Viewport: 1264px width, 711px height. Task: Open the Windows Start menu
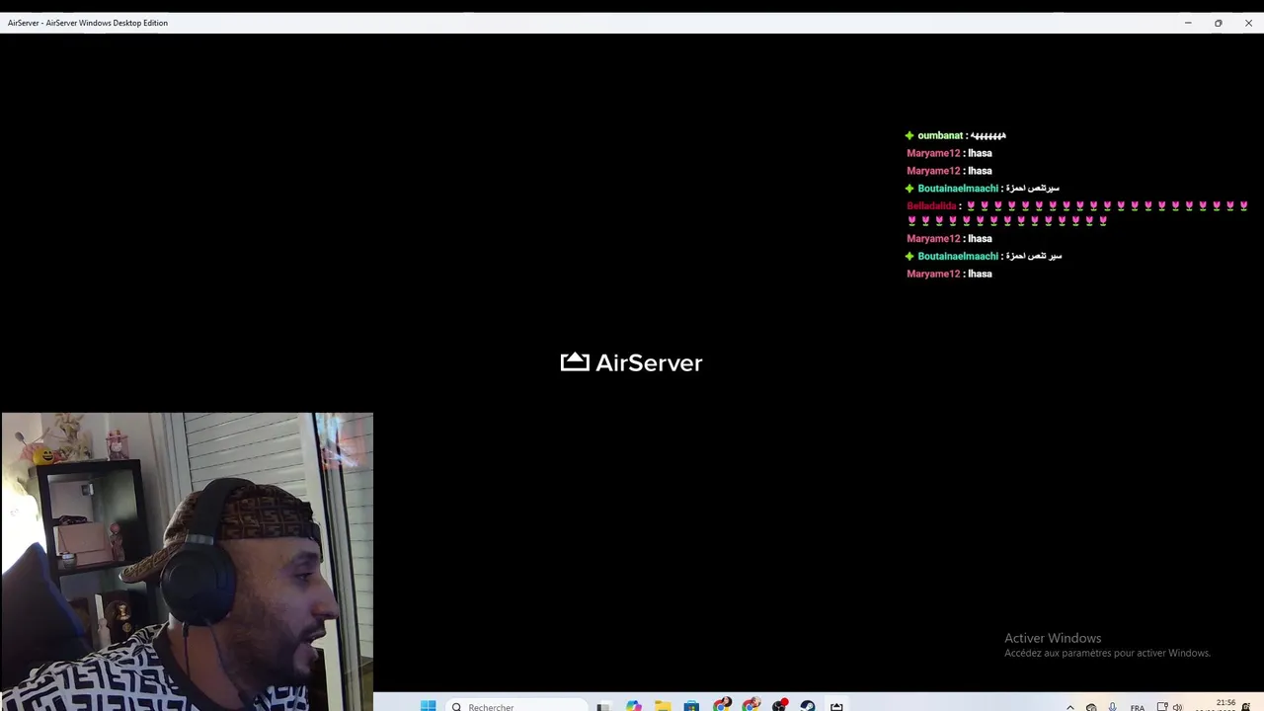point(428,706)
